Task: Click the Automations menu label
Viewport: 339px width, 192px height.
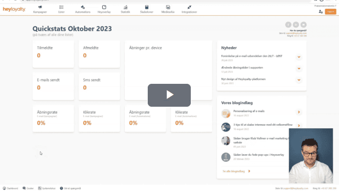Action: coord(83,12)
